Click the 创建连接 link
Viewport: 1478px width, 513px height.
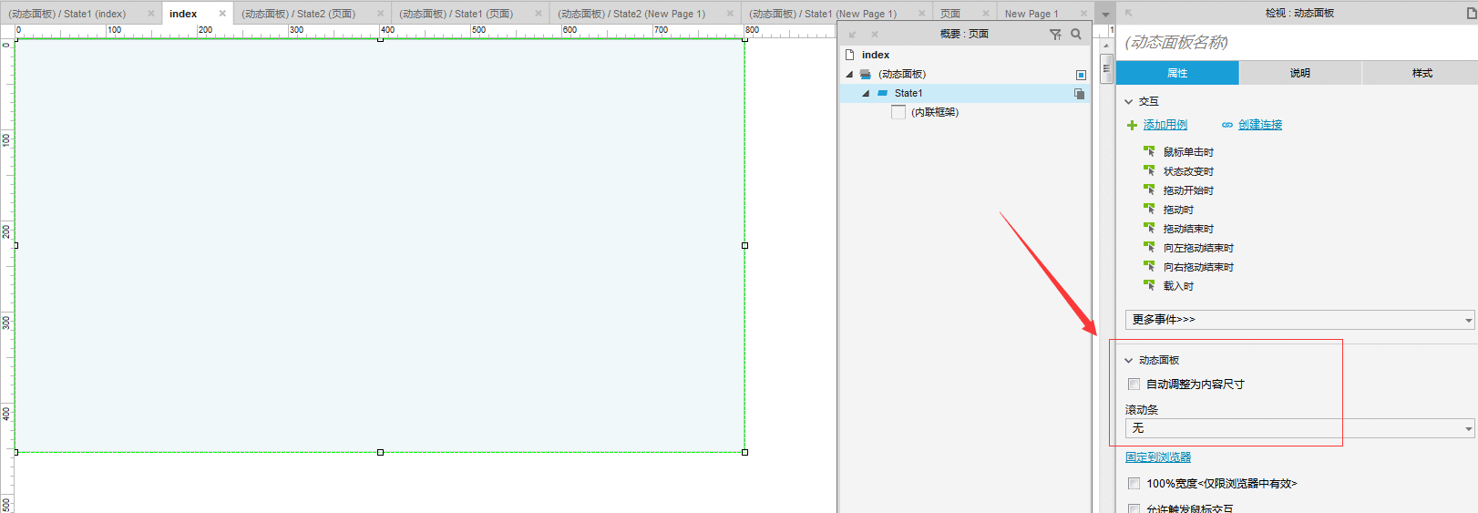click(1260, 125)
